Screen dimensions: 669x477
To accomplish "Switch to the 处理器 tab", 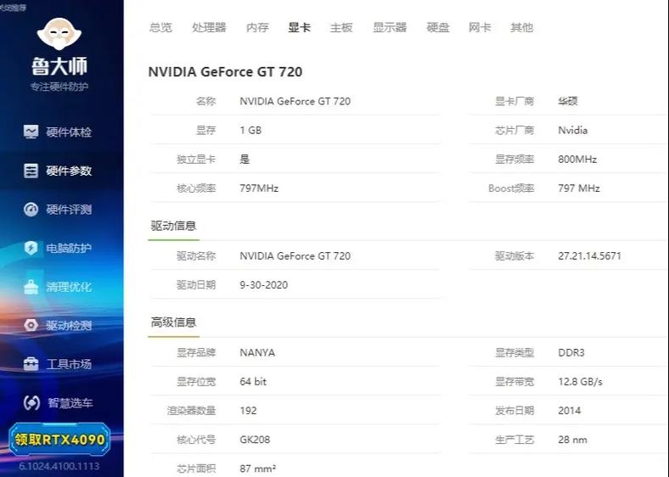I will coord(209,28).
